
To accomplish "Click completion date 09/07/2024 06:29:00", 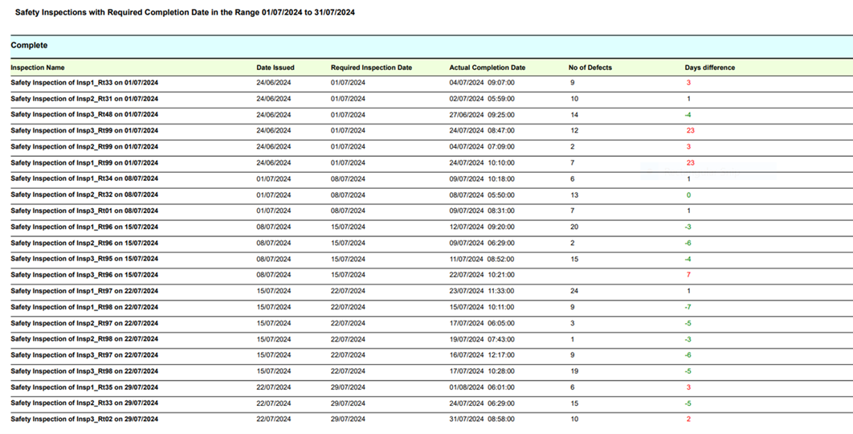I will (x=482, y=243).
